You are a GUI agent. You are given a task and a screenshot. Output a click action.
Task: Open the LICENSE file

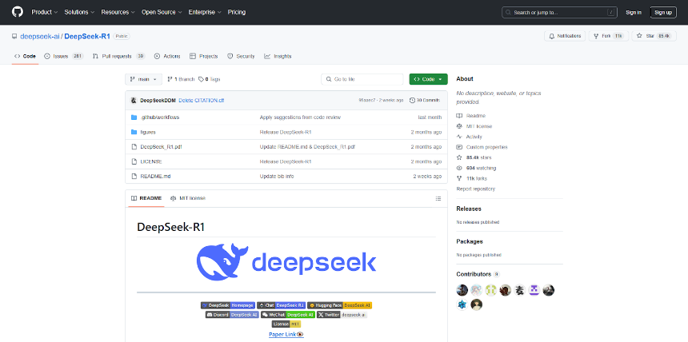coord(151,161)
